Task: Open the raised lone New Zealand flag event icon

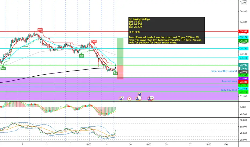Action: [140, 94]
